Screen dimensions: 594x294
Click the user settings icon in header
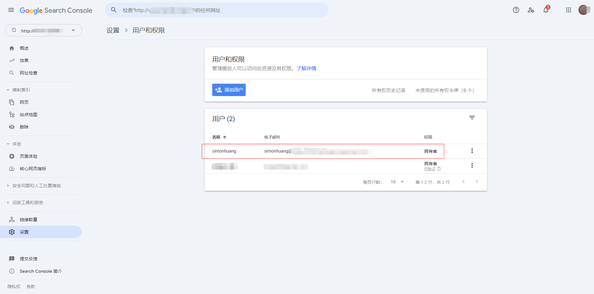point(531,10)
